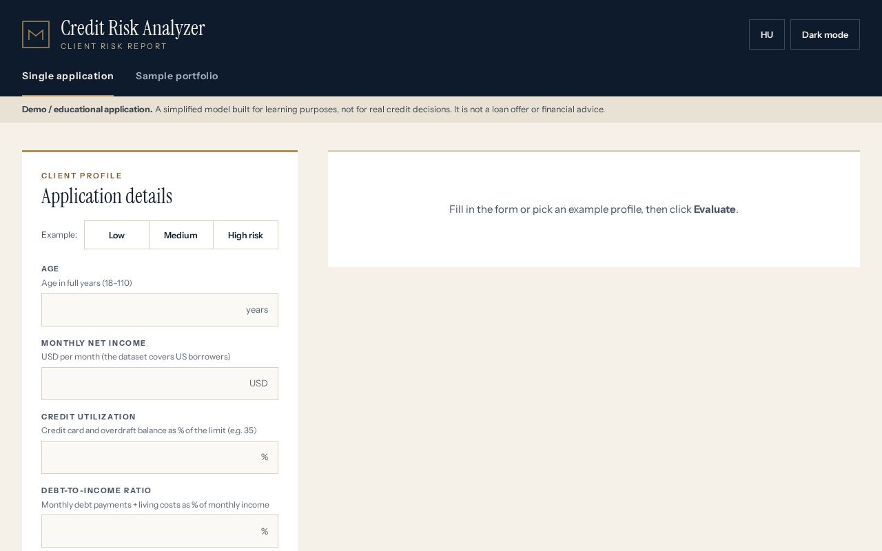This screenshot has width=882, height=551.
Task: Click the CREDIT UTILIZATION label
Action: coord(89,417)
